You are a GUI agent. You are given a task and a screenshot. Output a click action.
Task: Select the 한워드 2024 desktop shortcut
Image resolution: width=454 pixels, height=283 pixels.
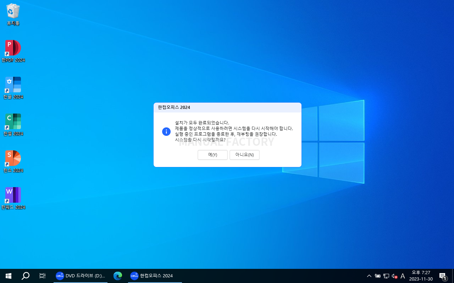coord(13,198)
